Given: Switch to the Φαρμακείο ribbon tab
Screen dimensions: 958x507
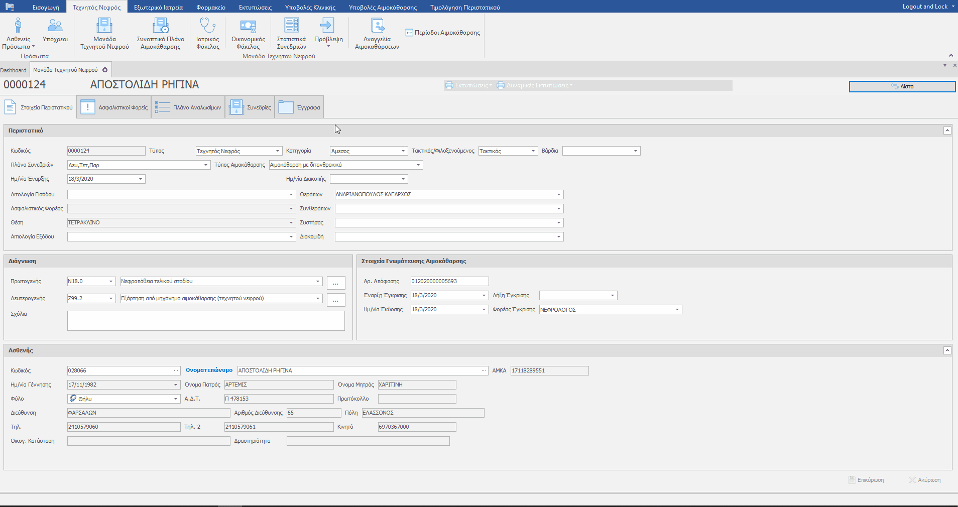Looking at the screenshot, I should coord(210,8).
